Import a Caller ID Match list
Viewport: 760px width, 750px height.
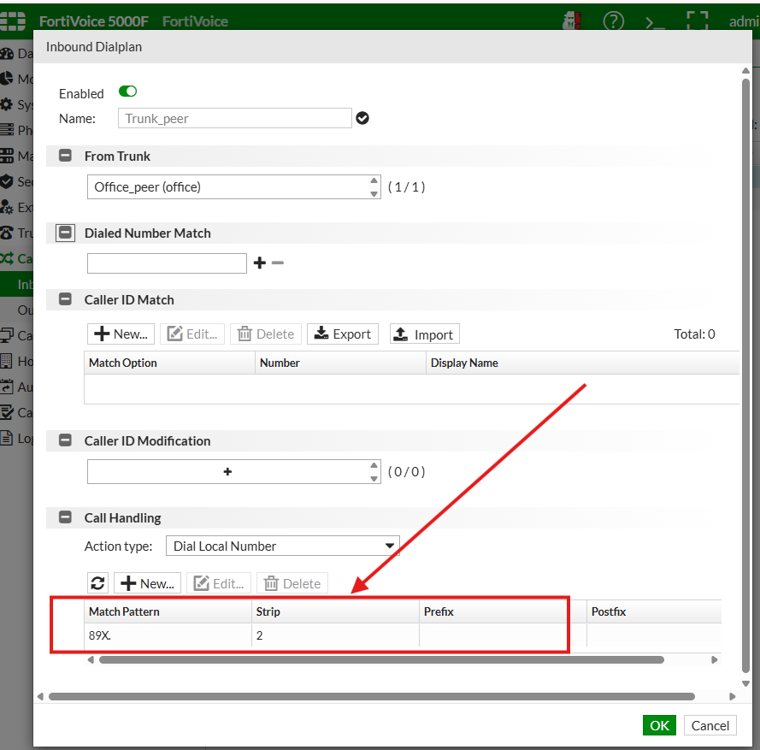tap(425, 334)
